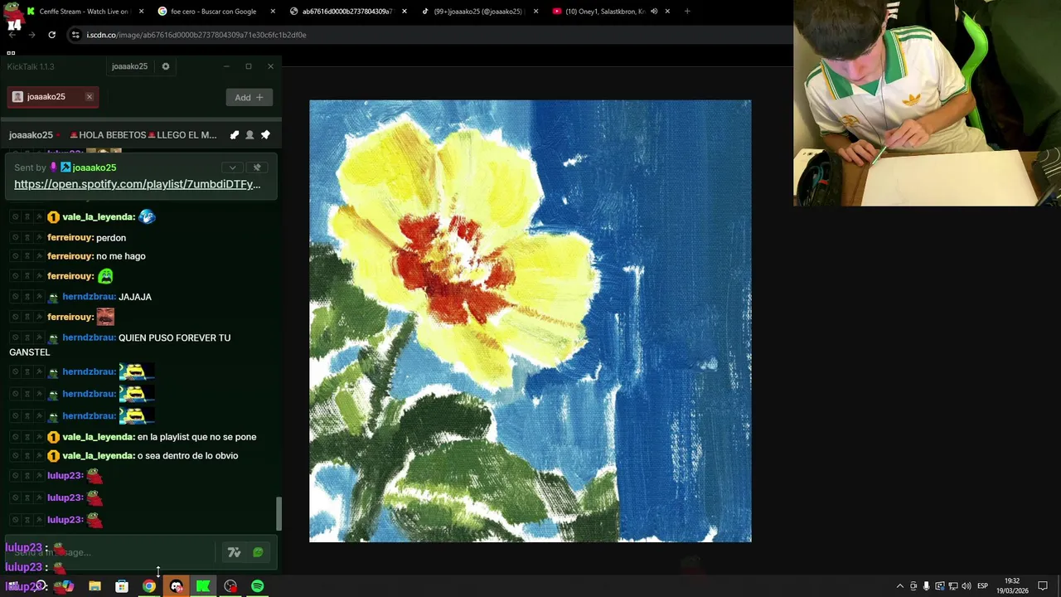The image size is (1061, 597).
Task: Open the Spotify playlist link in pinned message
Action: click(137, 184)
